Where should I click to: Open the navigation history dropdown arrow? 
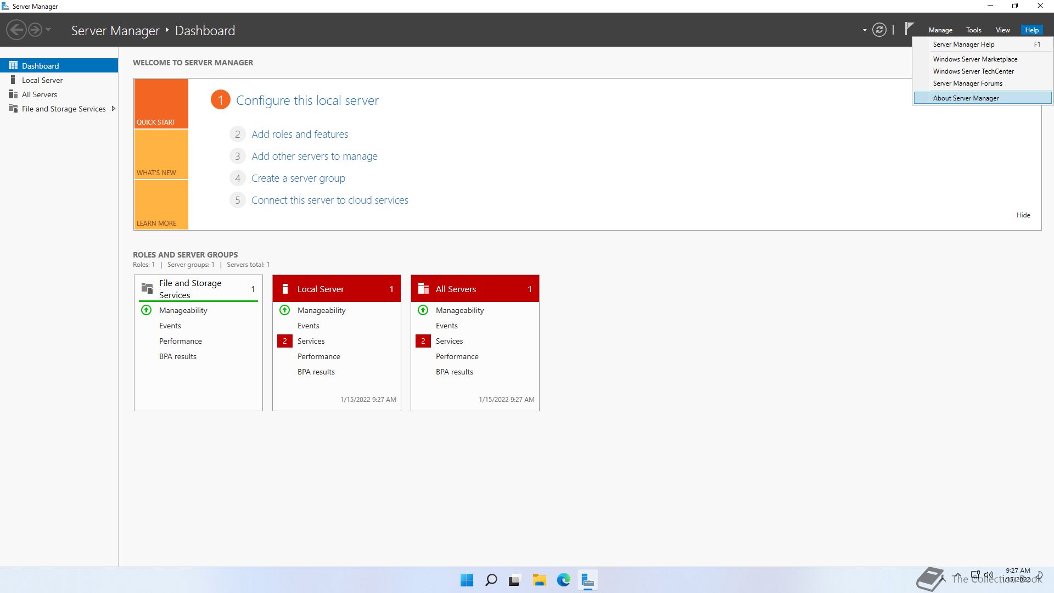coord(48,30)
